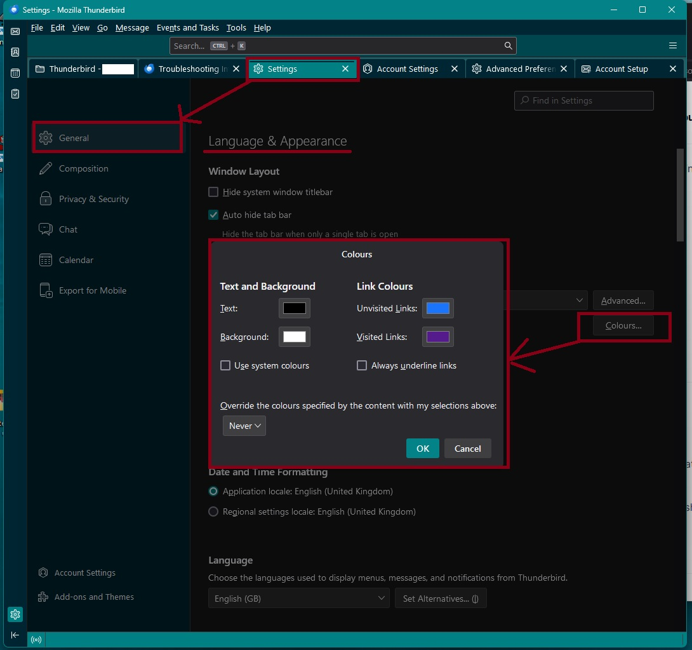Collapse the spaces toolbar
692x650 pixels.
(15, 635)
